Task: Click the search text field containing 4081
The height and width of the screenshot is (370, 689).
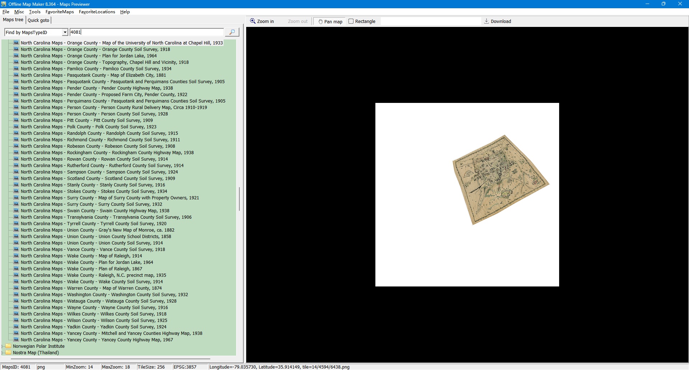Action: pos(146,32)
